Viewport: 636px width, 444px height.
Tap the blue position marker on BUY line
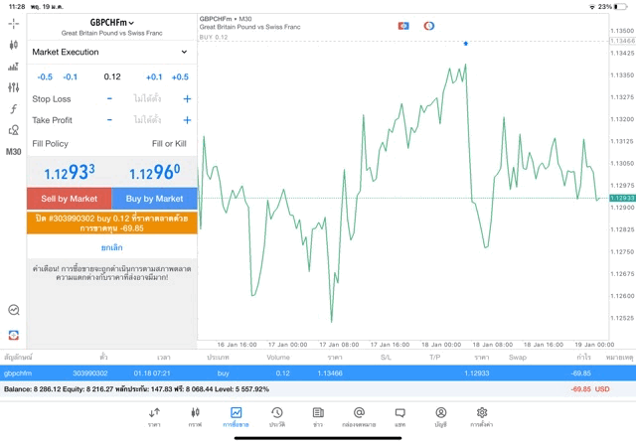pyautogui.click(x=466, y=44)
